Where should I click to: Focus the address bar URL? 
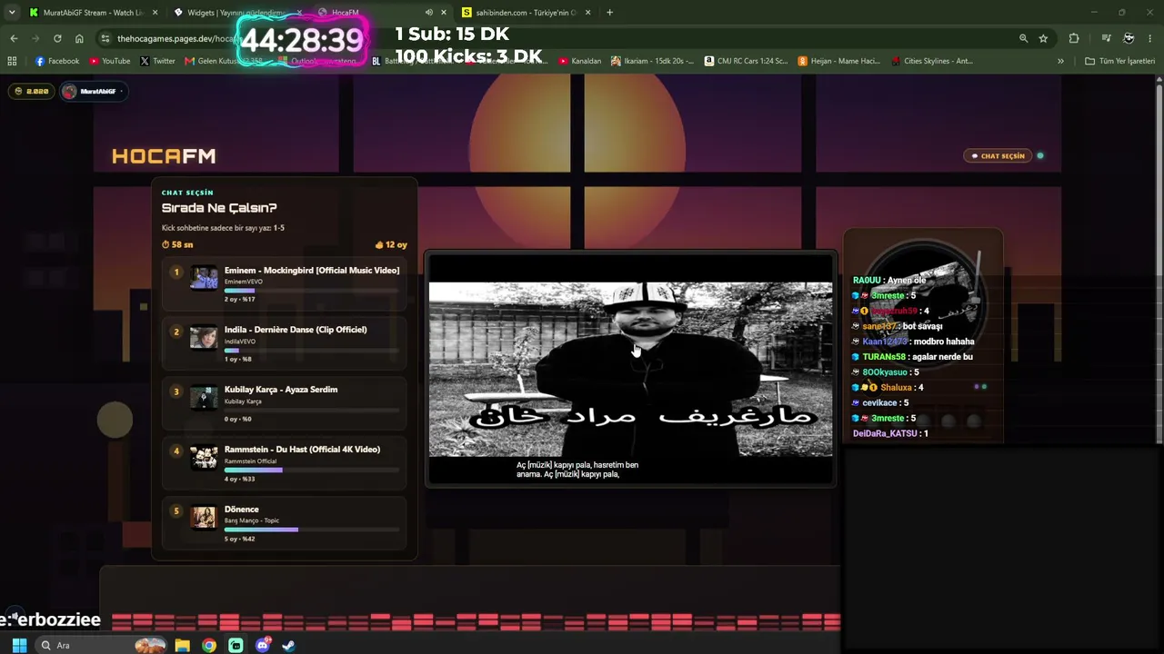point(177,39)
